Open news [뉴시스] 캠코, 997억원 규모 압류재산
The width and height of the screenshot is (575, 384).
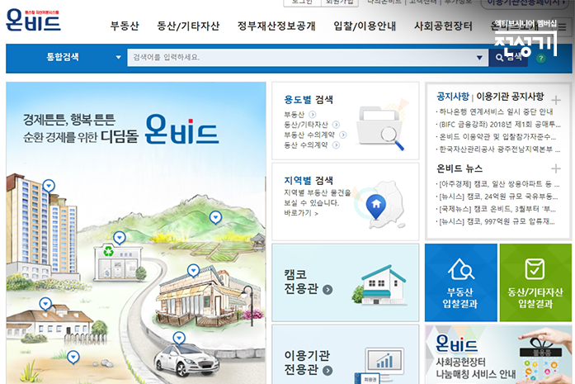pos(496,221)
